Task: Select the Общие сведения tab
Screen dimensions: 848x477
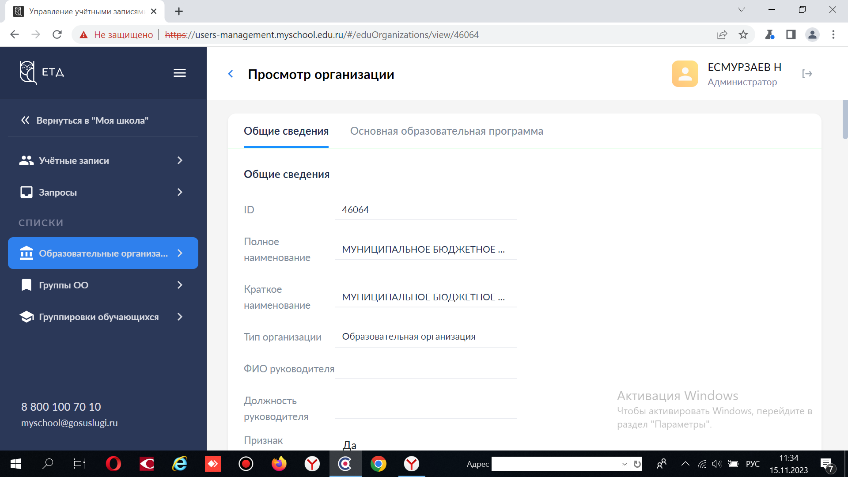Action: click(x=286, y=131)
